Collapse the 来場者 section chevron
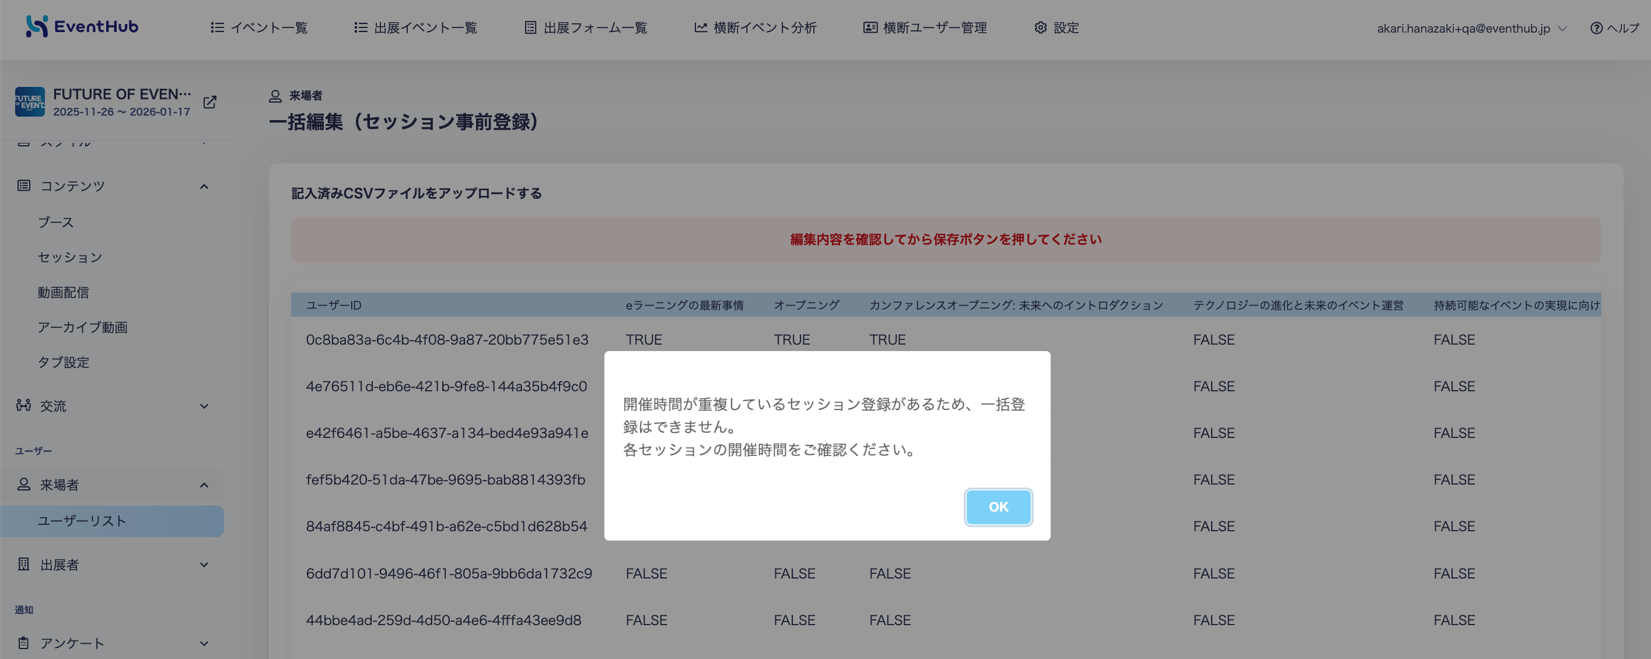The height and width of the screenshot is (659, 1651). coord(204,485)
